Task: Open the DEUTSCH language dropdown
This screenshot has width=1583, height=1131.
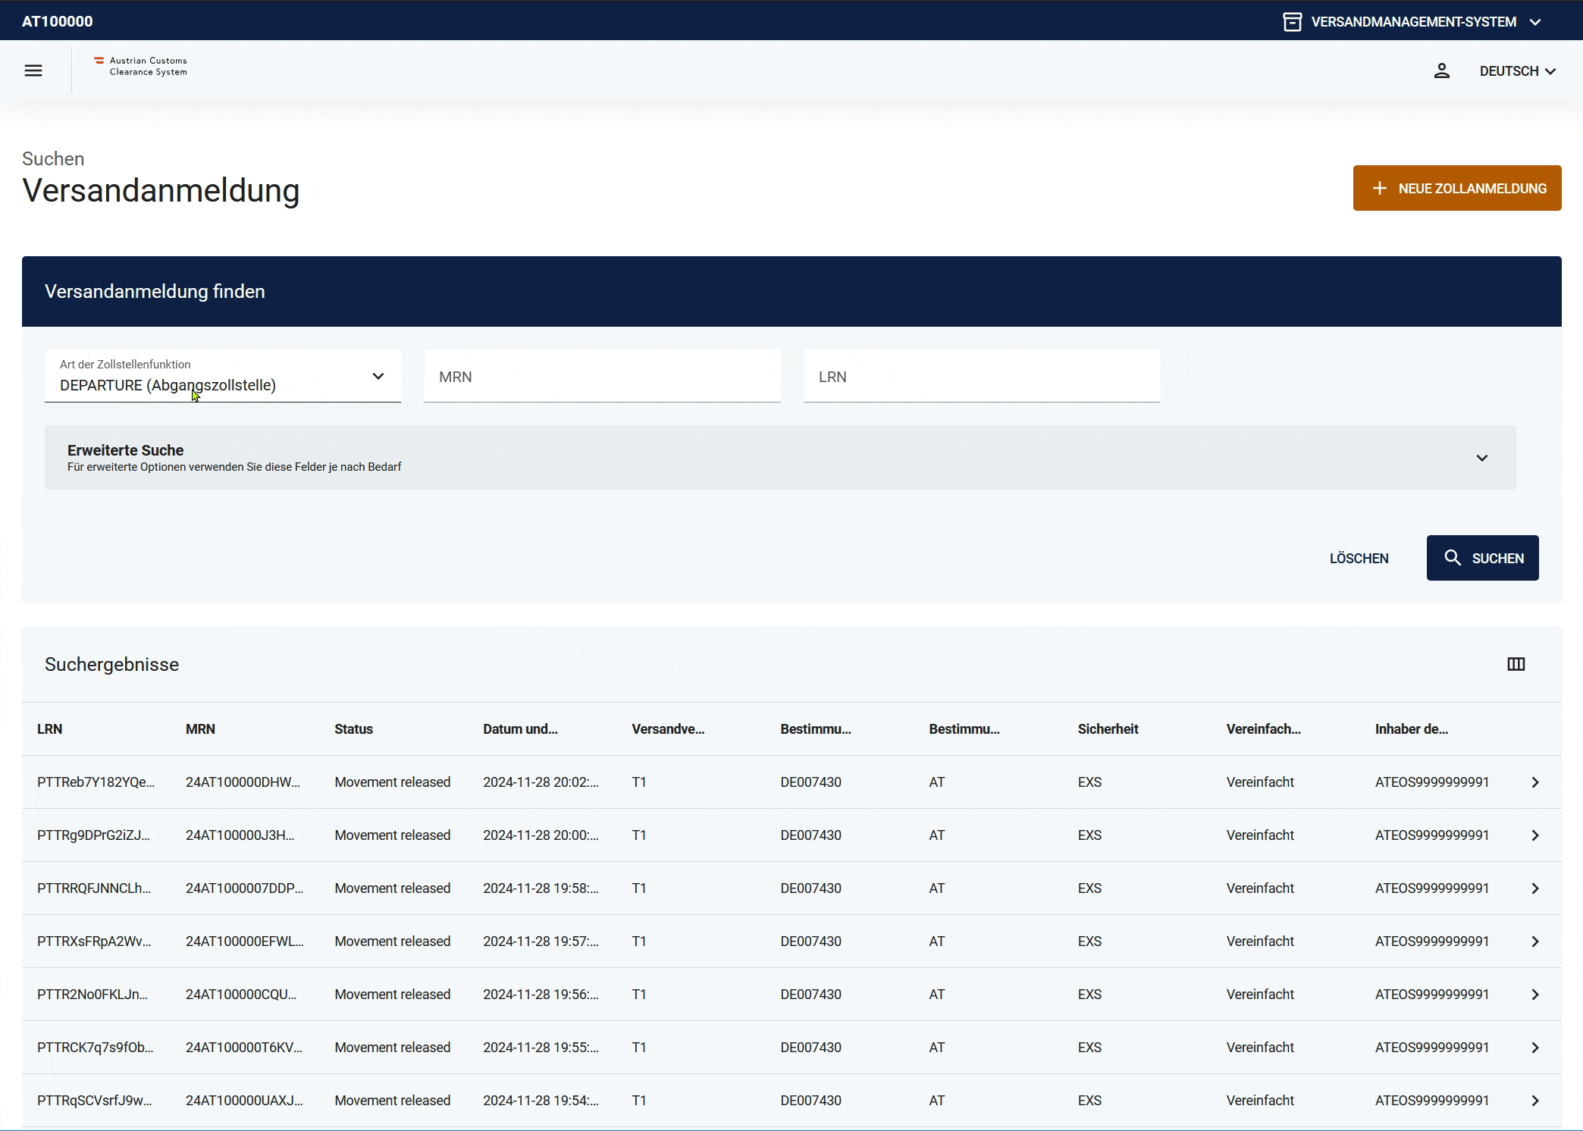Action: tap(1517, 70)
